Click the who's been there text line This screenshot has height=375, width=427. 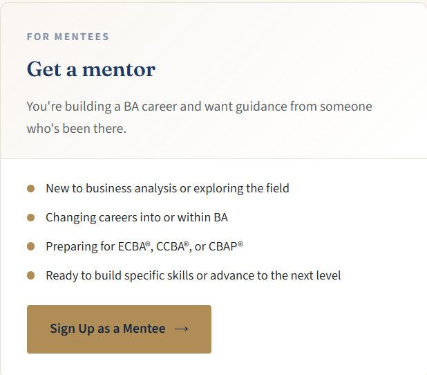click(x=77, y=129)
